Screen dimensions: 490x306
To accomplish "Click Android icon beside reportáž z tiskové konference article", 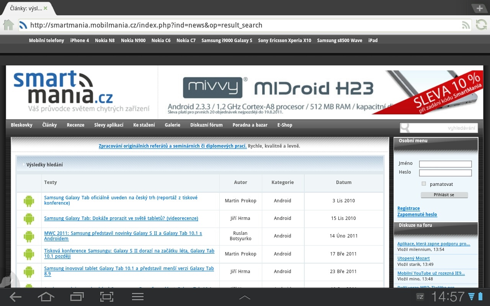I will pos(29,200).
